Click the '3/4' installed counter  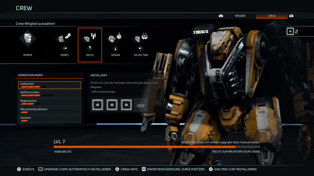[160, 75]
